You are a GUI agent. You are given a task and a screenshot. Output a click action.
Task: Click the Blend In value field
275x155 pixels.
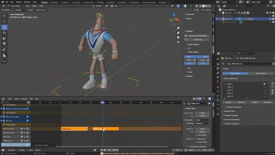tap(202, 129)
